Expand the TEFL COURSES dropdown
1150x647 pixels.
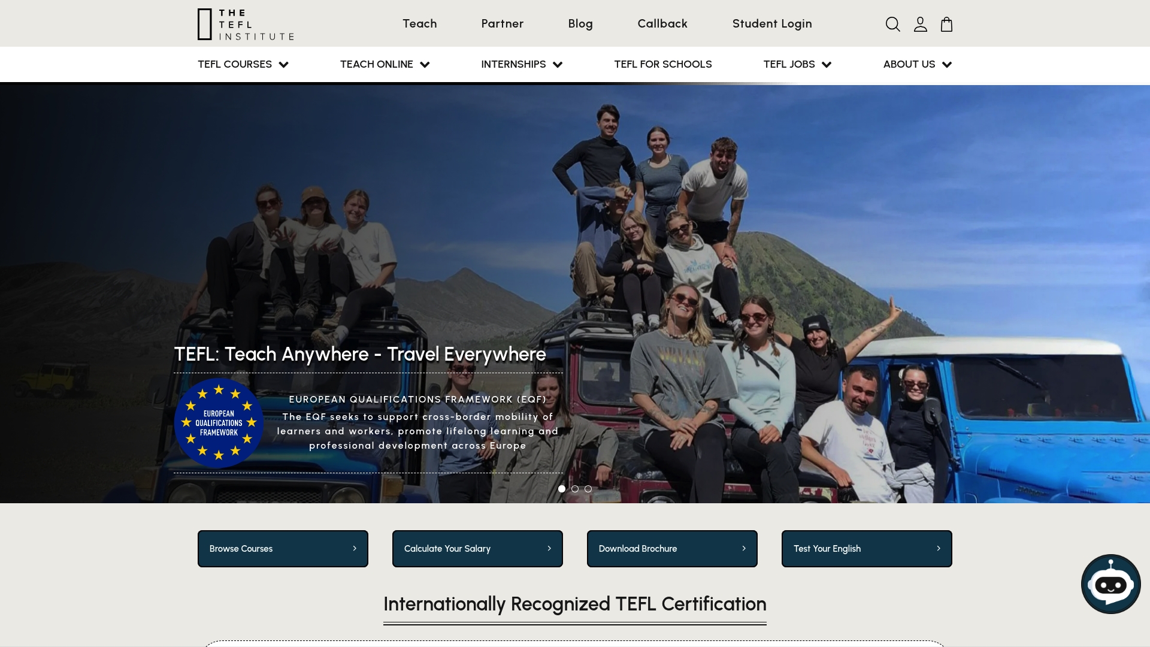point(243,64)
